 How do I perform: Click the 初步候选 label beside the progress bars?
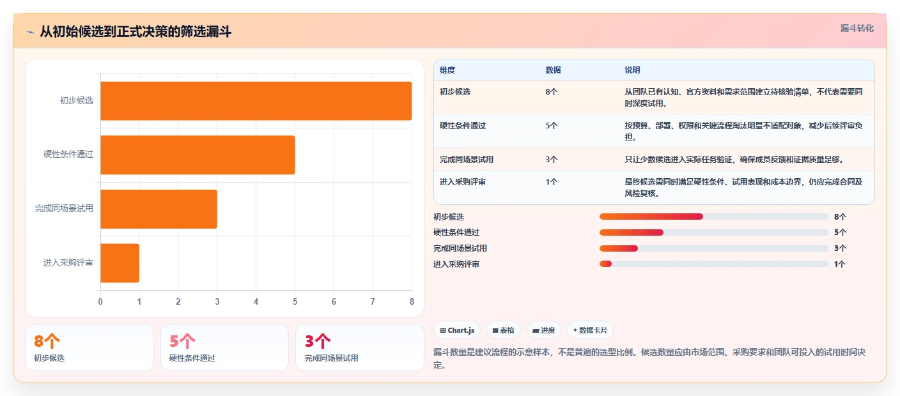pos(449,217)
